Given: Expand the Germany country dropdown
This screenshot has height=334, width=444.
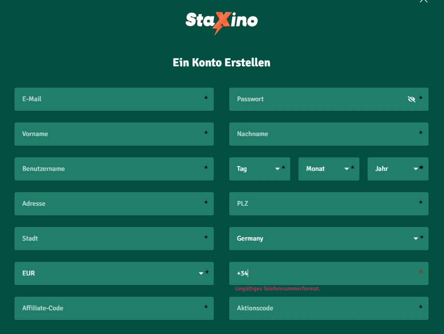Looking at the screenshot, I should point(329,239).
